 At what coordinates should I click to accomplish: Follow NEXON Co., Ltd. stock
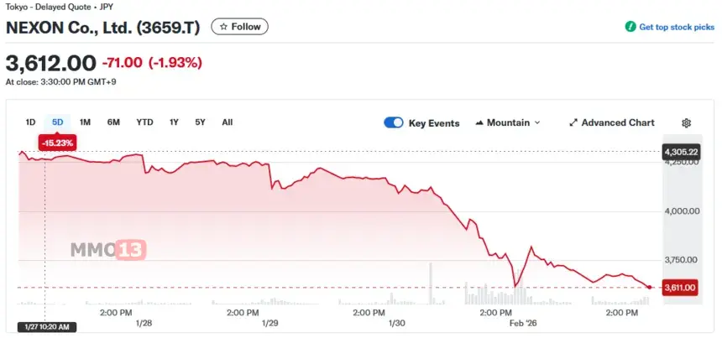click(x=240, y=27)
